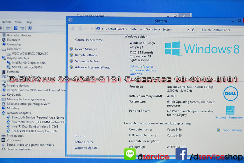The height and width of the screenshot is (163, 244).
Task: Select Bluetooth Device (Personal Area Network)
Action: [x=39, y=117]
